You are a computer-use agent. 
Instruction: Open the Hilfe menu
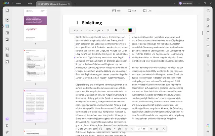[x=30, y=4]
